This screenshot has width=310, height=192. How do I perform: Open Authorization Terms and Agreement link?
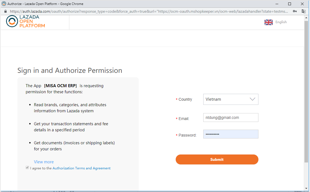point(81,168)
